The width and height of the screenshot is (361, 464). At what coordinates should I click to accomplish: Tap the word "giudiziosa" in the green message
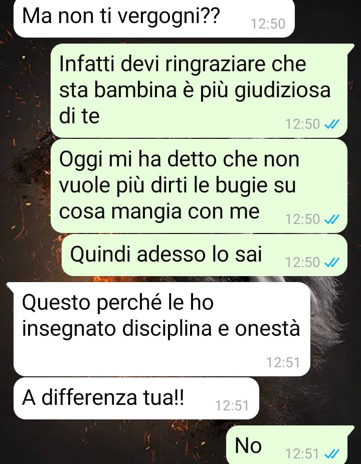[282, 90]
